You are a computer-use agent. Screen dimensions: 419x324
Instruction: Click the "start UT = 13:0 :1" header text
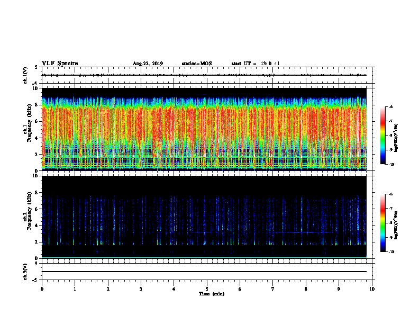[x=256, y=64]
